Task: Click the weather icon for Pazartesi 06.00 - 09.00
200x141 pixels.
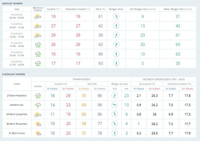Action: [x=38, y=16]
